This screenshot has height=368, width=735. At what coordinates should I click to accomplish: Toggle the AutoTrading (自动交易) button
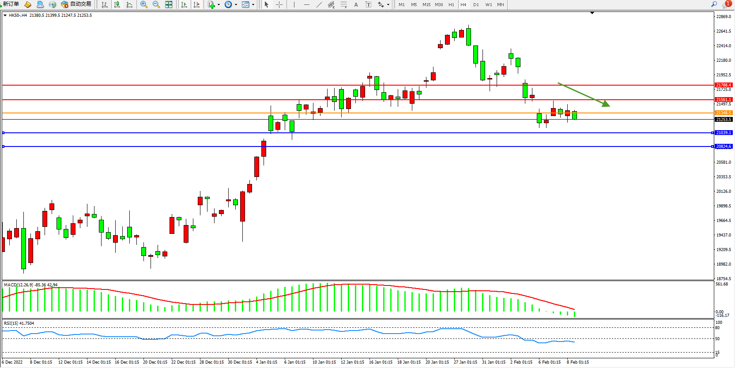76,4
